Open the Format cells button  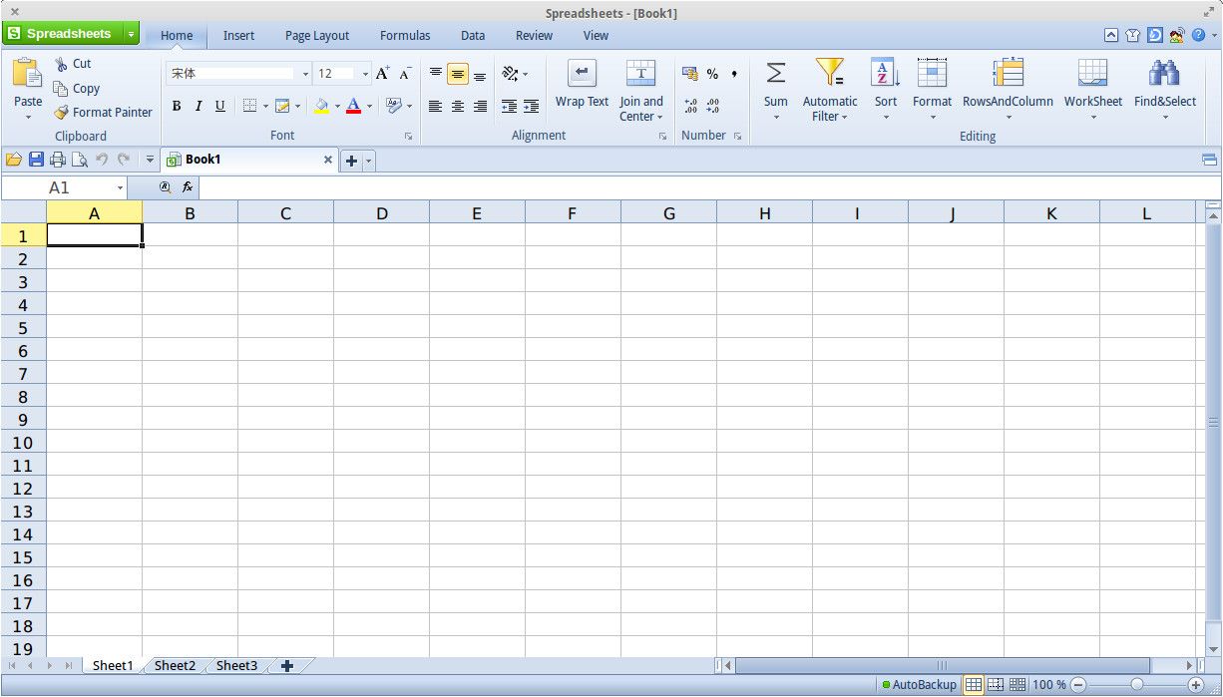click(932, 84)
